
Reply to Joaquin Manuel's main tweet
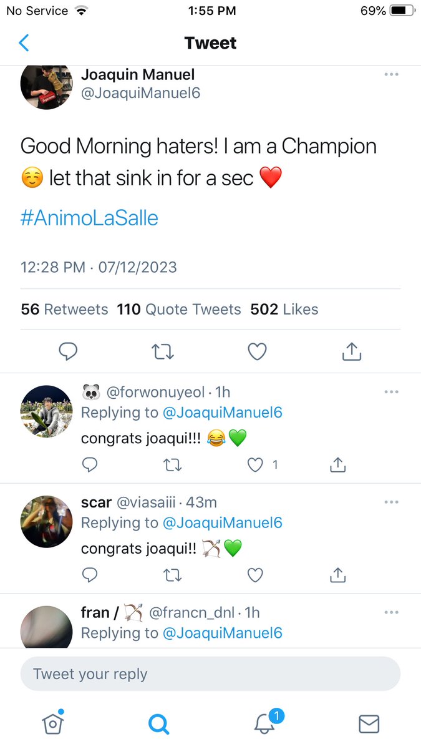(x=68, y=352)
